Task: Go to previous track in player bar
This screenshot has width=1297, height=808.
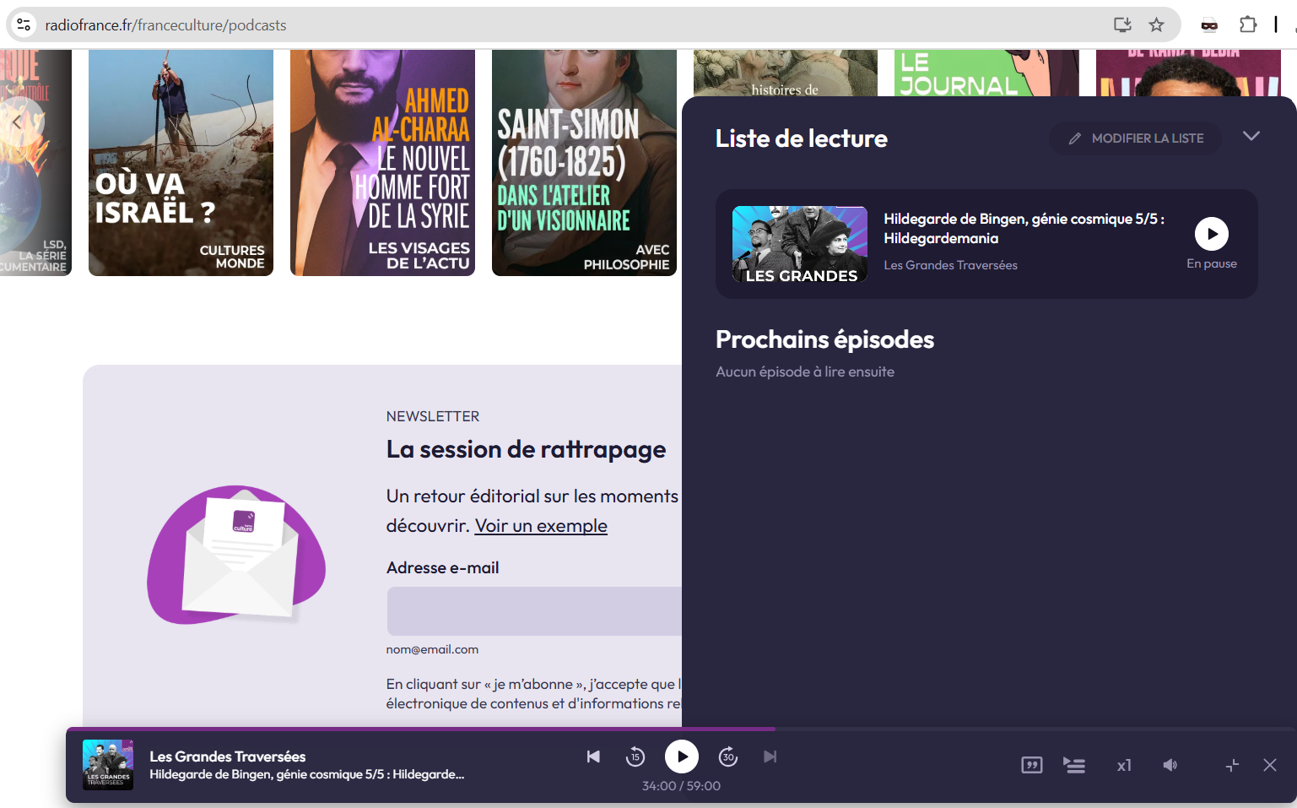Action: [593, 756]
